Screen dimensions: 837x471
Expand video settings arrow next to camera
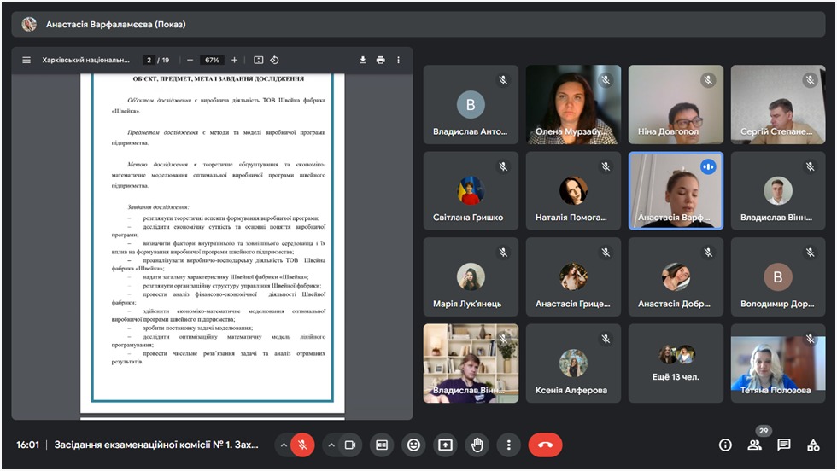(330, 445)
